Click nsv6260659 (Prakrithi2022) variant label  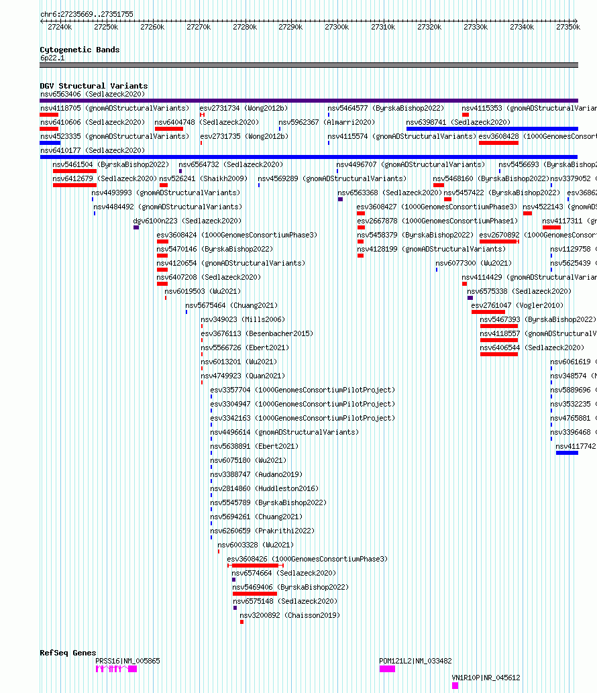coord(262,533)
